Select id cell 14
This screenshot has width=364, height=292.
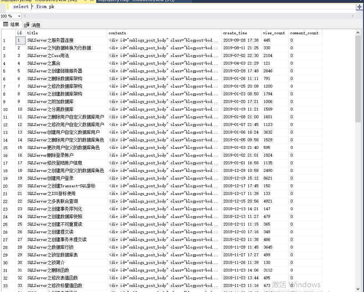point(20,140)
